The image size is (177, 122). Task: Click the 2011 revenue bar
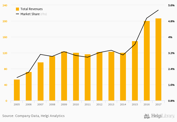click(87, 78)
